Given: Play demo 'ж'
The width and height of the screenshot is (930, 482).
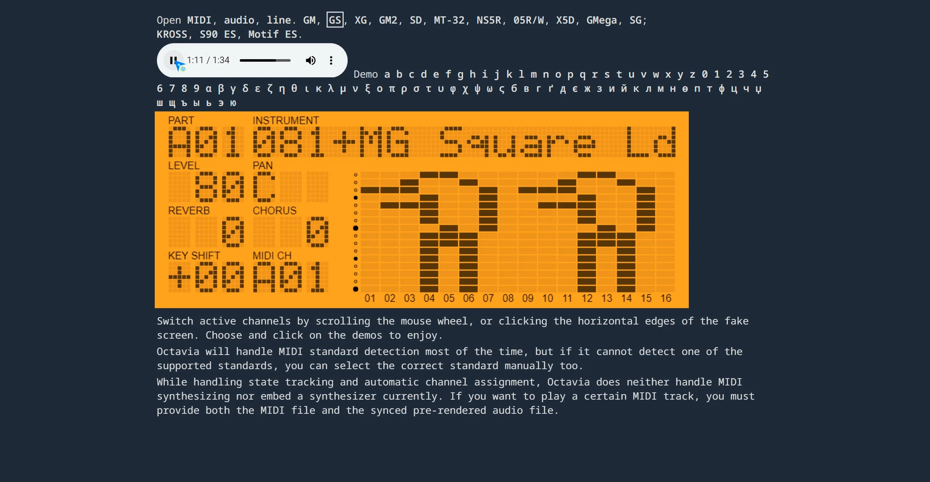Looking at the screenshot, I should (587, 88).
